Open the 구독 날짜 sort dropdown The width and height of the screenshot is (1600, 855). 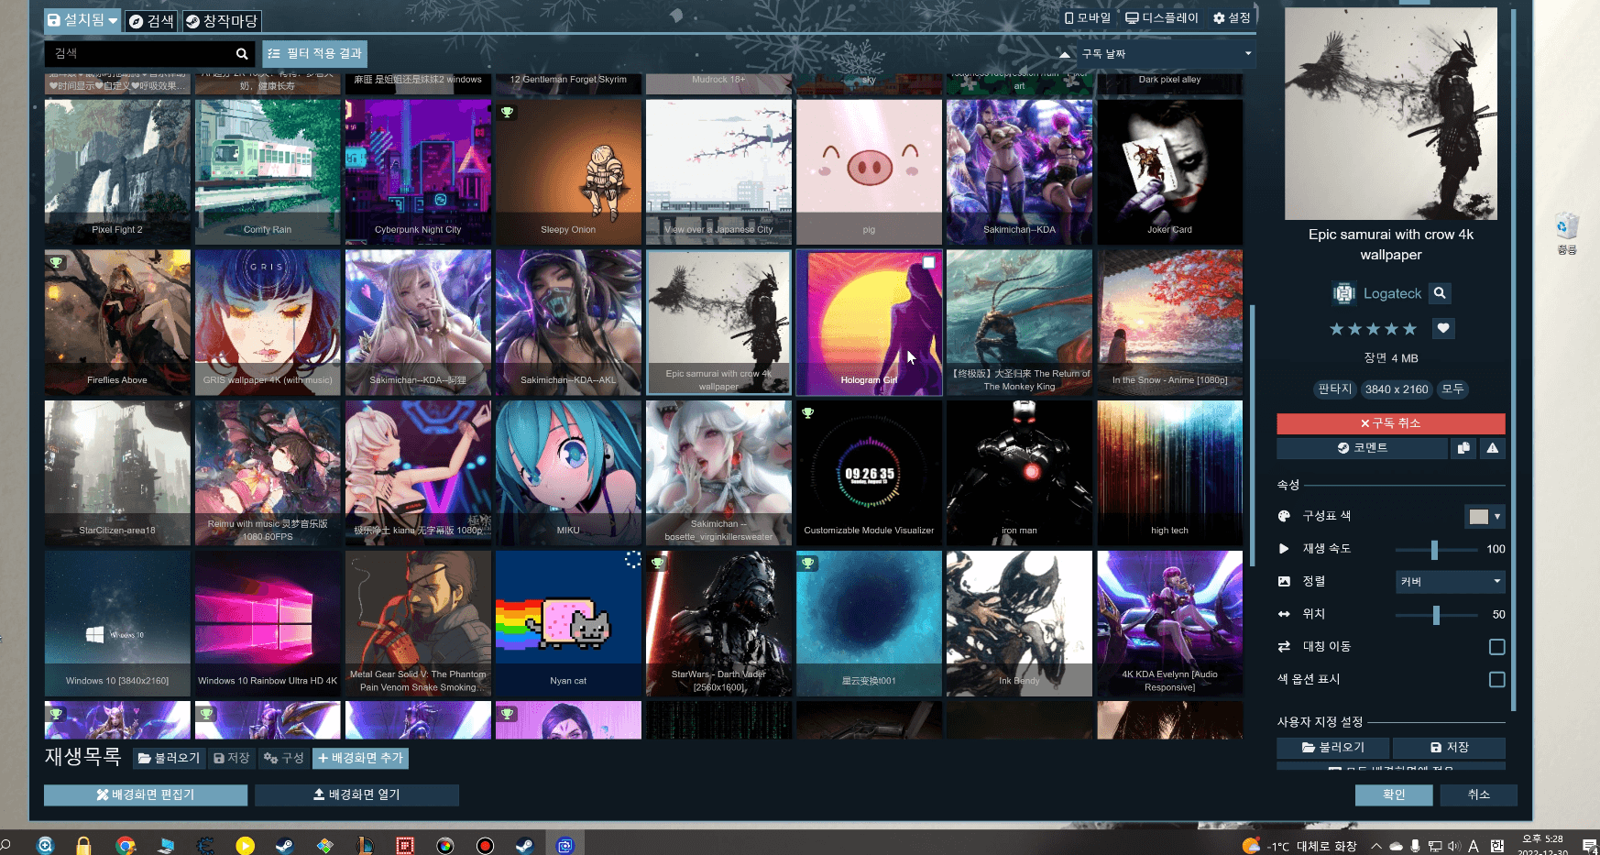tap(1165, 54)
